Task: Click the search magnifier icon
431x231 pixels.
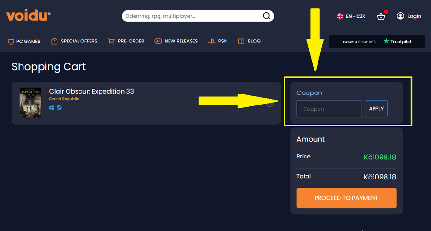Action: 267,16
